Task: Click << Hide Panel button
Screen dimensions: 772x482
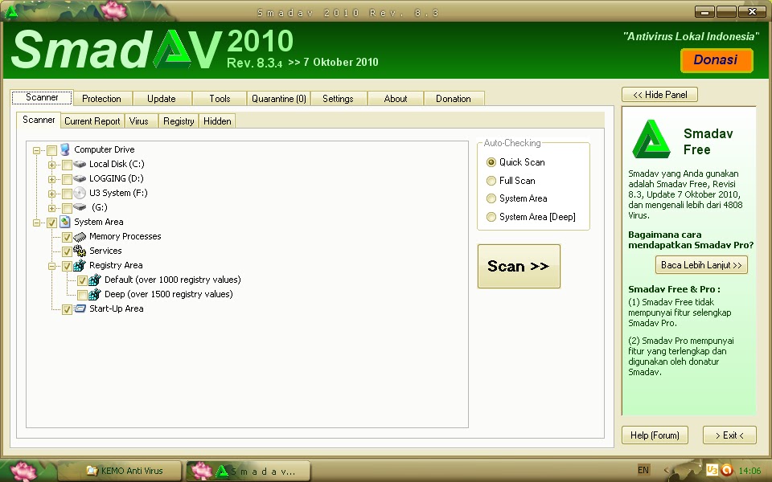Action: [x=659, y=95]
